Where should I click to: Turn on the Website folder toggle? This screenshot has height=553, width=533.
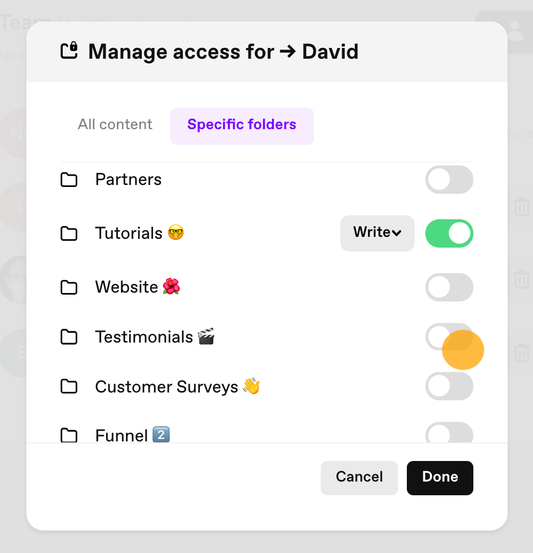point(449,287)
